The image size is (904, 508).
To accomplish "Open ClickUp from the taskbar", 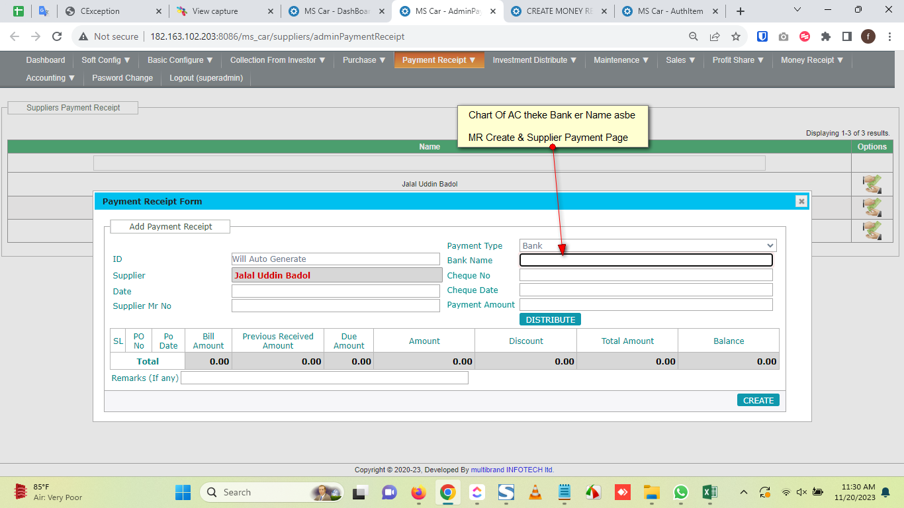I will [476, 492].
